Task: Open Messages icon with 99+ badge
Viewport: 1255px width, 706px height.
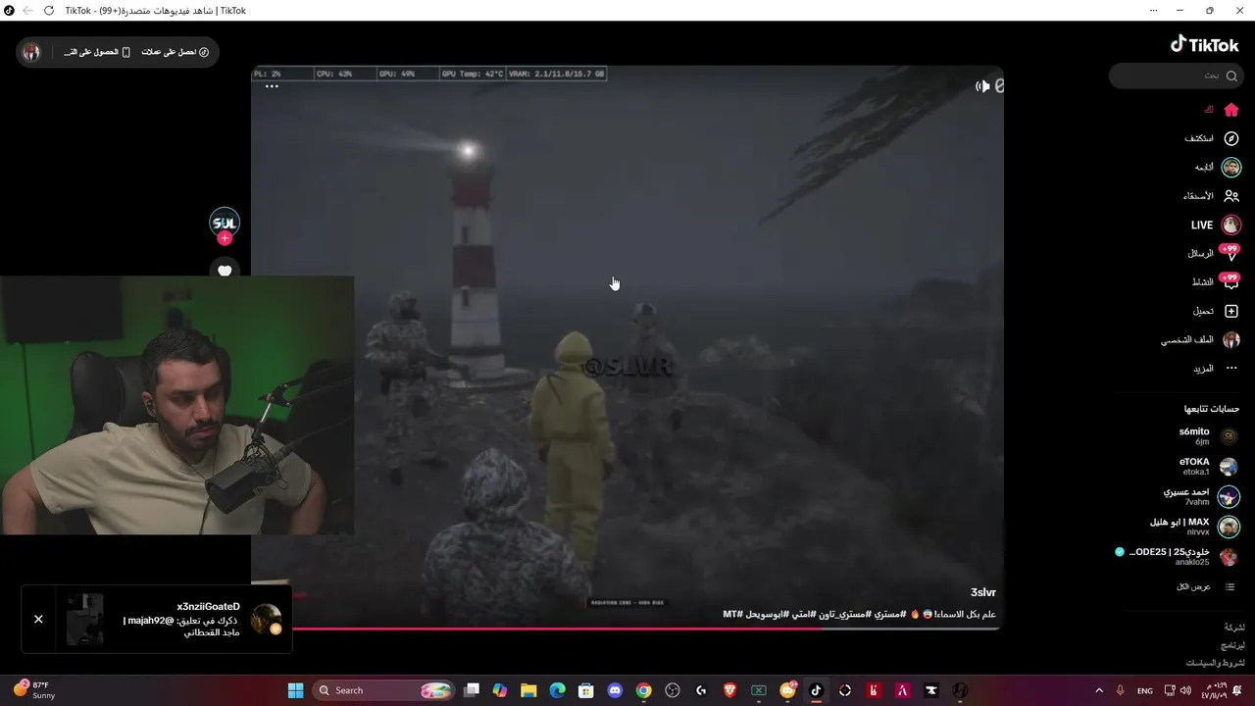Action: point(1230,253)
